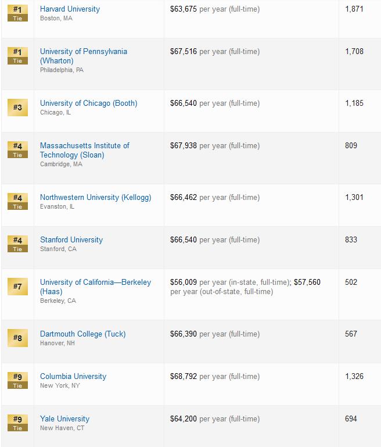Open Northwestern University (Kellogg) link
Viewport: 381px width, 447px height.
(96, 197)
